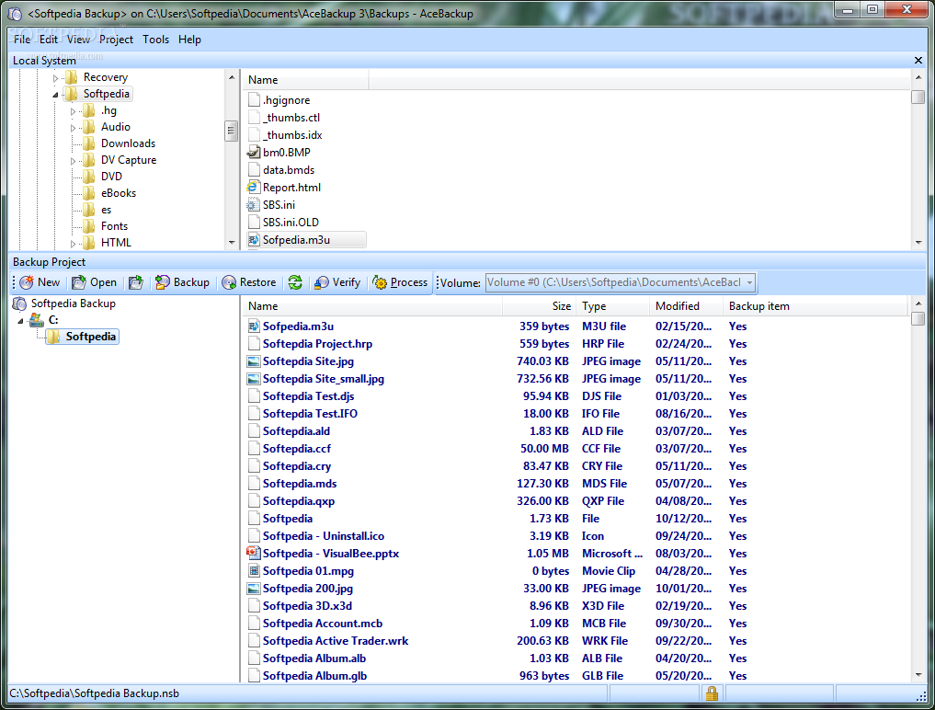Click the picture icon of Softepdia Site.jpg

coord(254,361)
